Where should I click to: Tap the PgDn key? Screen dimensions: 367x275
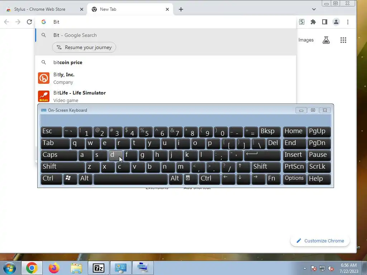tap(319, 144)
